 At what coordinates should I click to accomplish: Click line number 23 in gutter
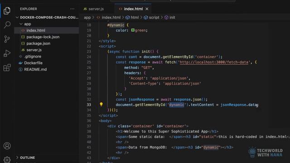(89, 52)
